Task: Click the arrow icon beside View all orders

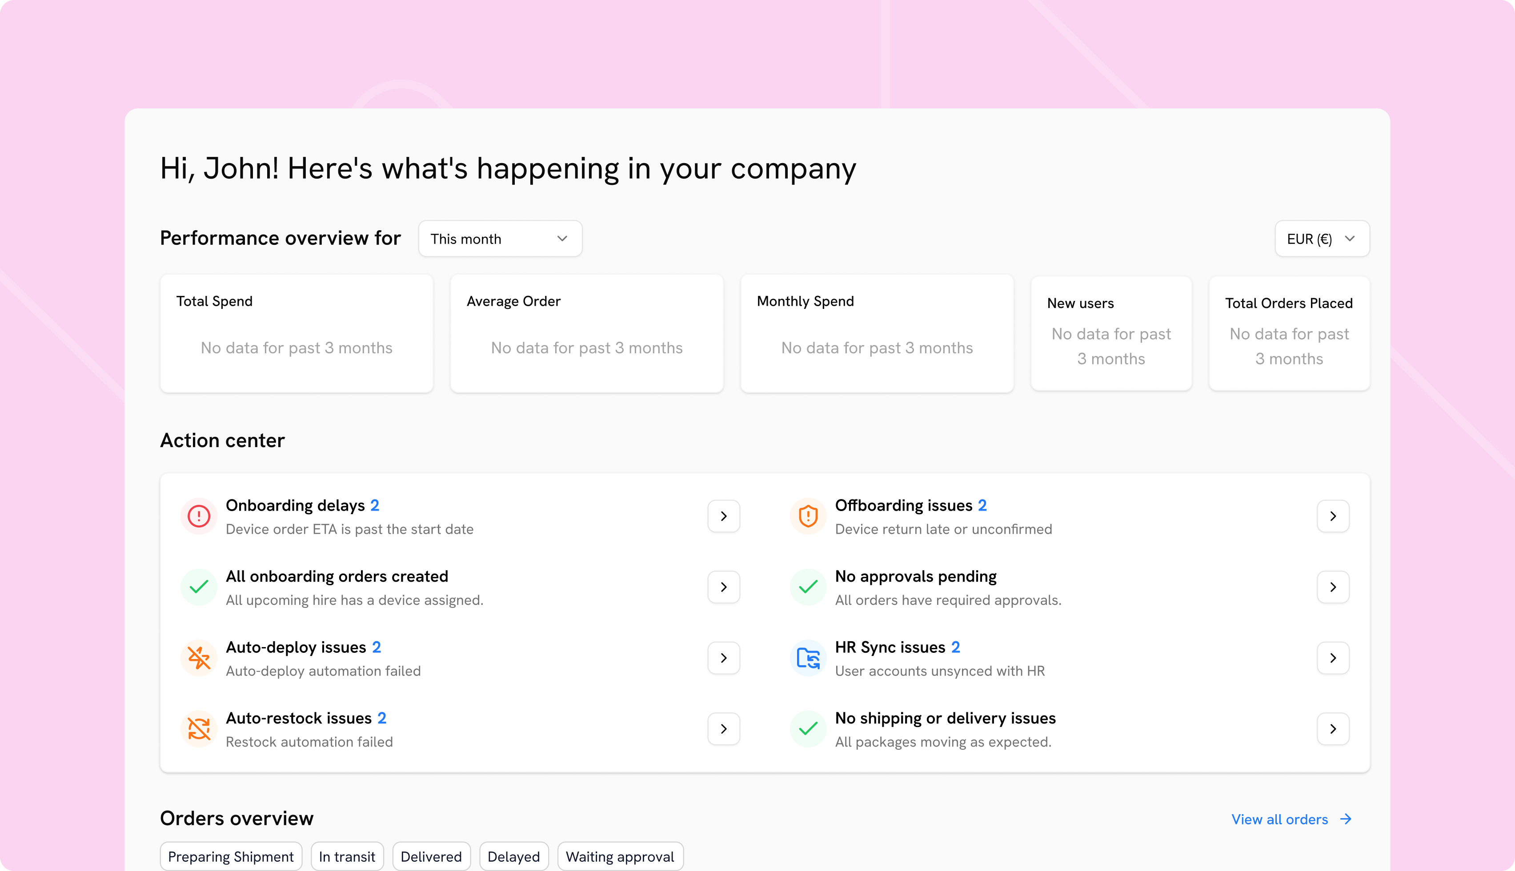Action: 1346,819
